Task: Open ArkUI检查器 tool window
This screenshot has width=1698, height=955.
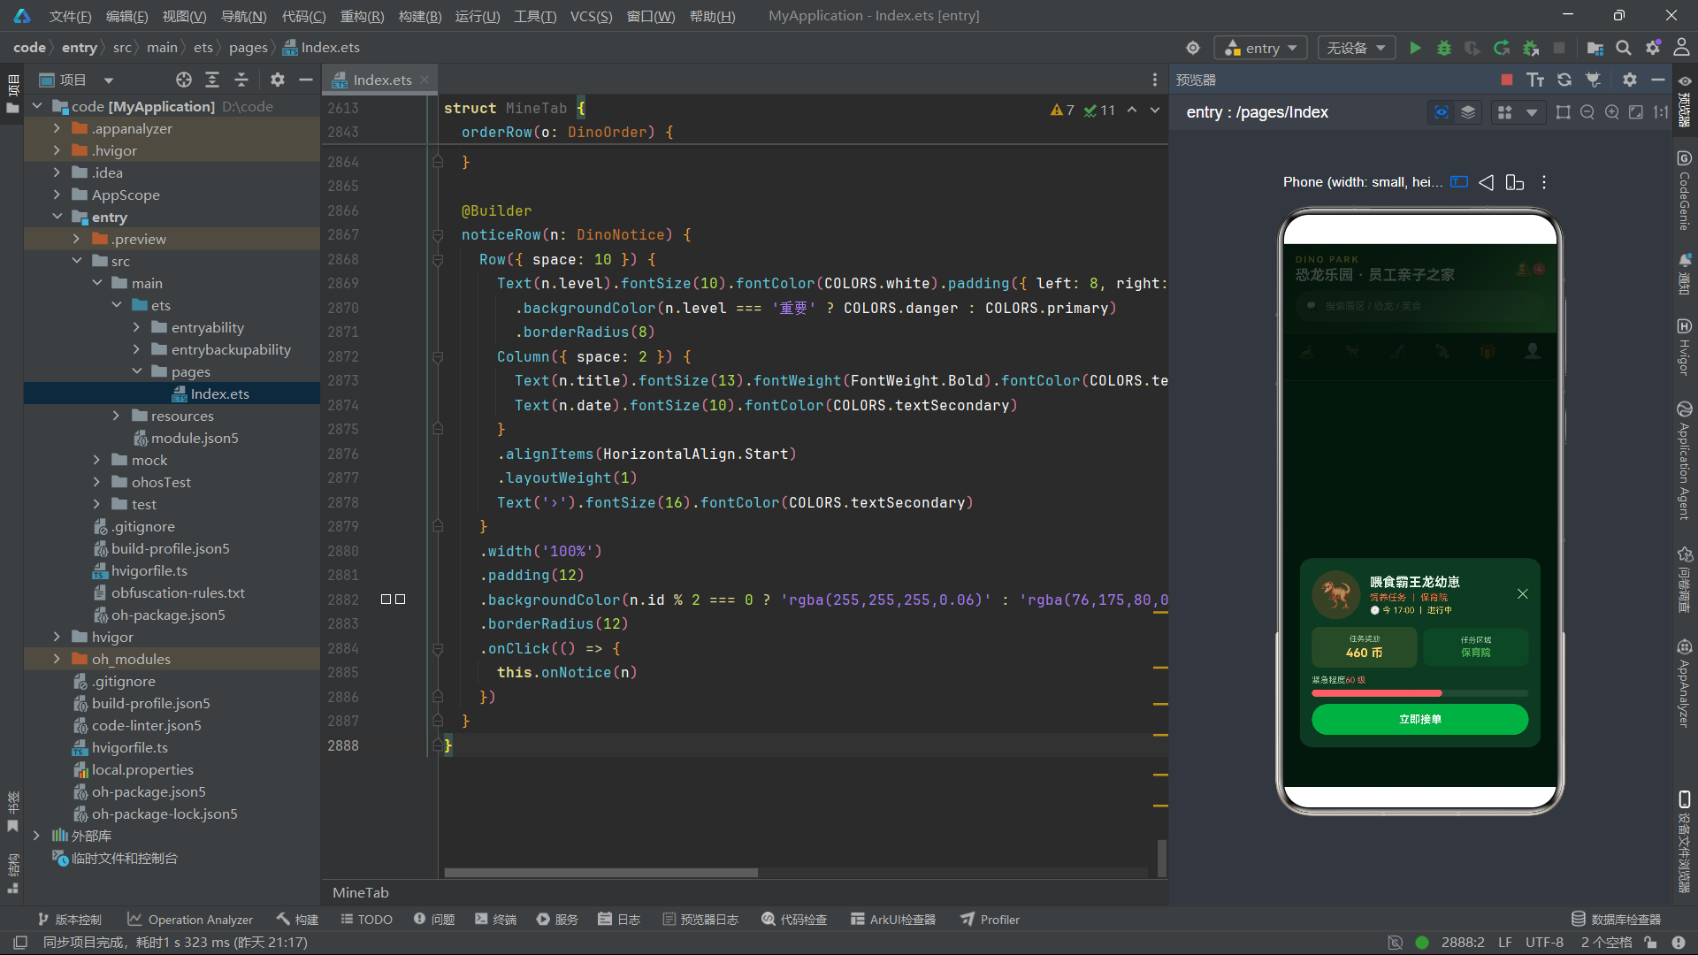Action: [x=893, y=920]
